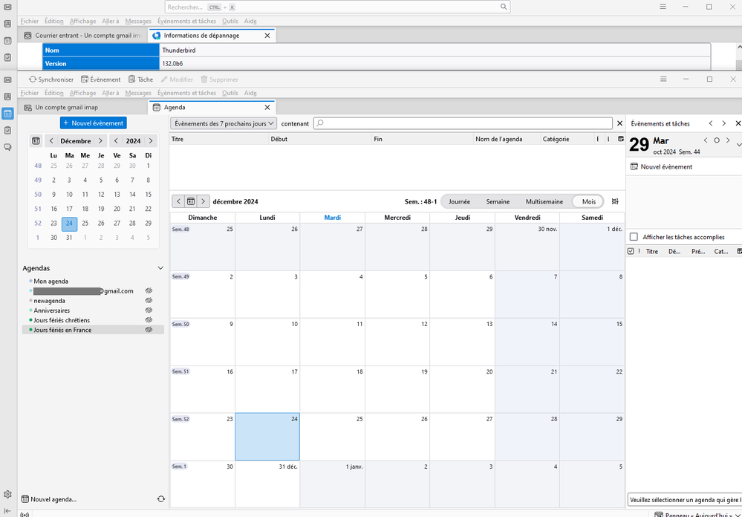The height and width of the screenshot is (517, 742).
Task: Switch calendar view to Semaine
Action: 498,201
